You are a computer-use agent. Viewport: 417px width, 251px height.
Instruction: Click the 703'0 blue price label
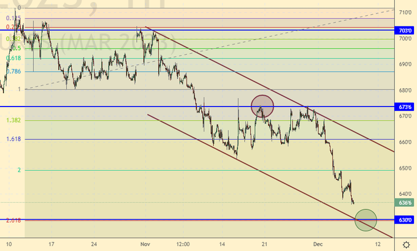(x=405, y=30)
